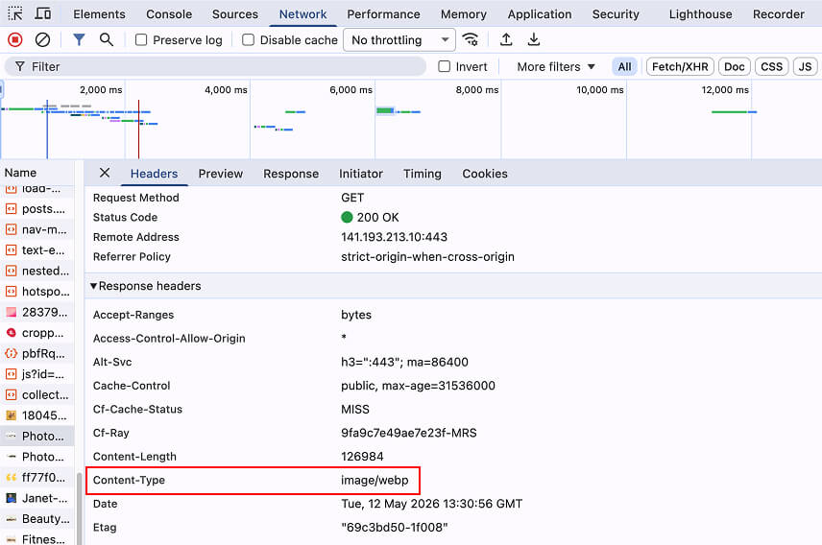Viewport: 822px width, 545px height.
Task: Select the ff77f0... request row
Action: click(36, 478)
